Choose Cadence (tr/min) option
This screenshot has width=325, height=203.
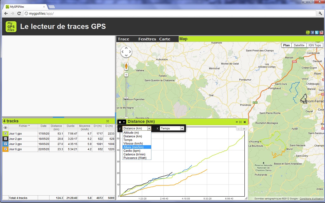click(x=137, y=154)
